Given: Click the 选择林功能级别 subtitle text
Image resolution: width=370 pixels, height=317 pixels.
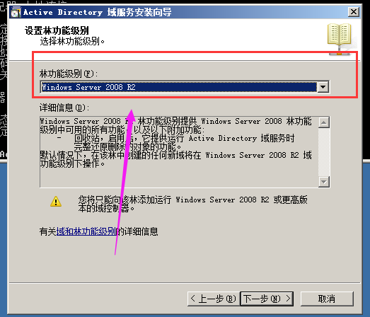Looking at the screenshot, I should click(72, 42).
